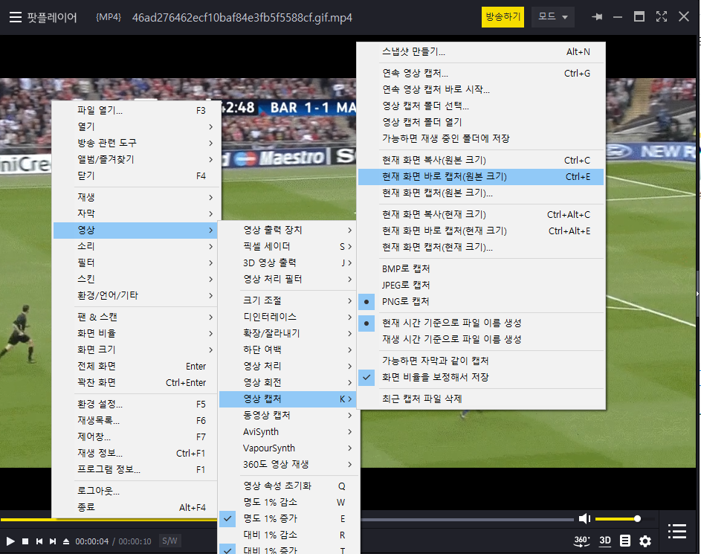Viewport: 701px width, 554px height.
Task: Open the 영상 회전 submenu
Action: coord(288,383)
